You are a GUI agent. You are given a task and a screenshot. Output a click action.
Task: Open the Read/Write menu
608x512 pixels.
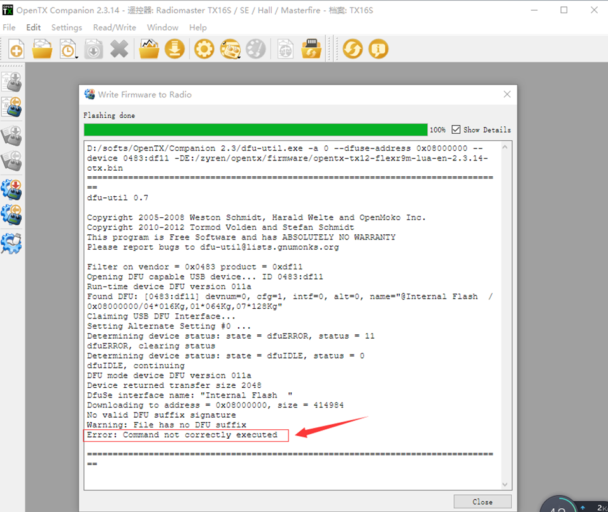115,27
